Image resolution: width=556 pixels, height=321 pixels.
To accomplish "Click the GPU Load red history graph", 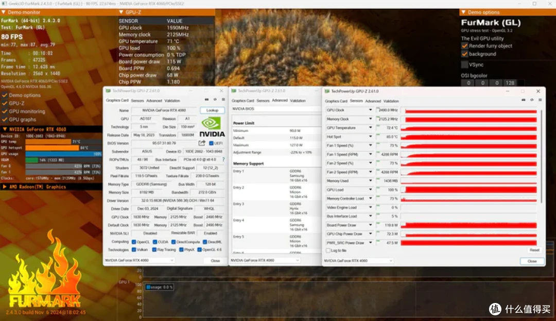I will coord(469,190).
